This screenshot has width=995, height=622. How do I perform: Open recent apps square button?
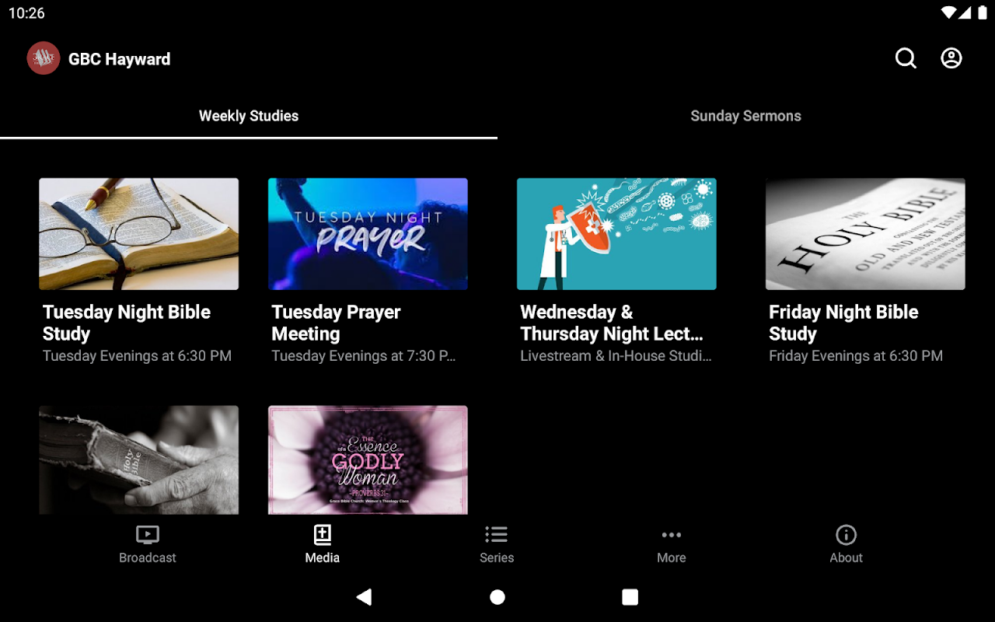pyautogui.click(x=630, y=597)
